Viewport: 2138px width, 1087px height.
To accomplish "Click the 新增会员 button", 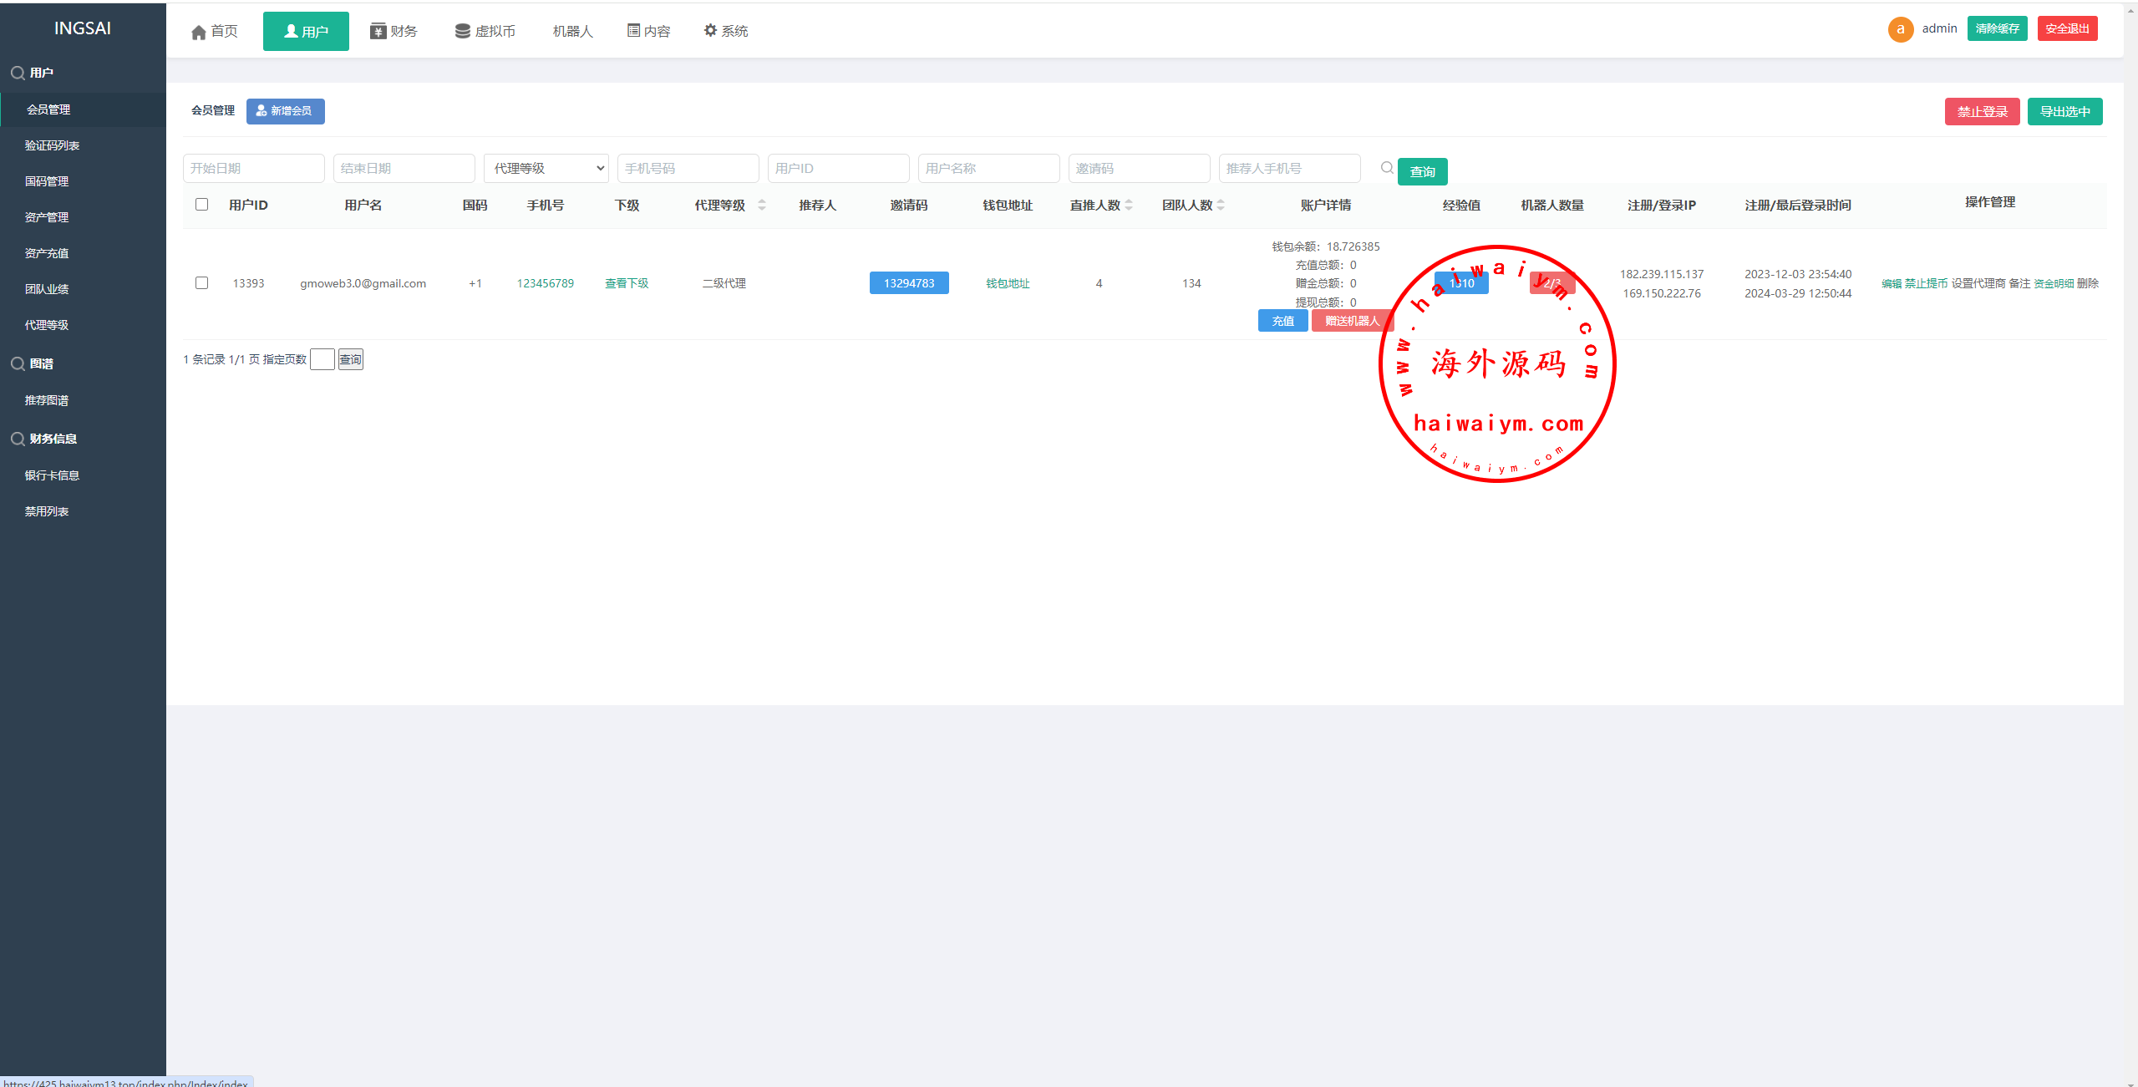I will tap(285, 110).
